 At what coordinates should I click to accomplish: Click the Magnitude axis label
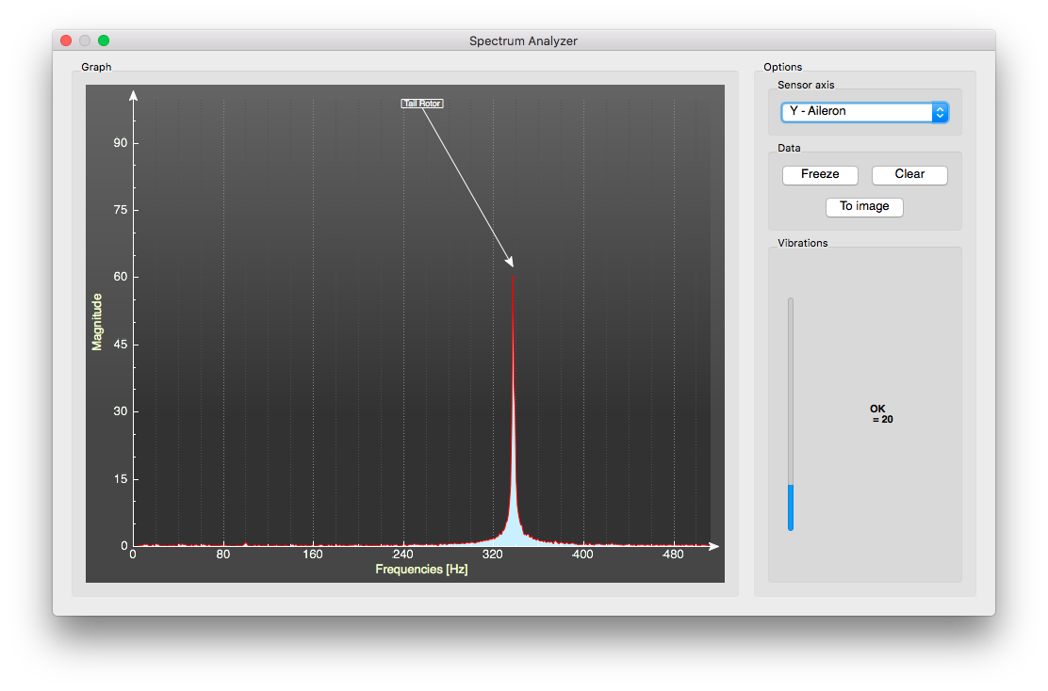coord(96,321)
